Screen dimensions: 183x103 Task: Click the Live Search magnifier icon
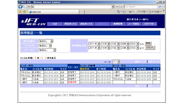pos(160,7)
